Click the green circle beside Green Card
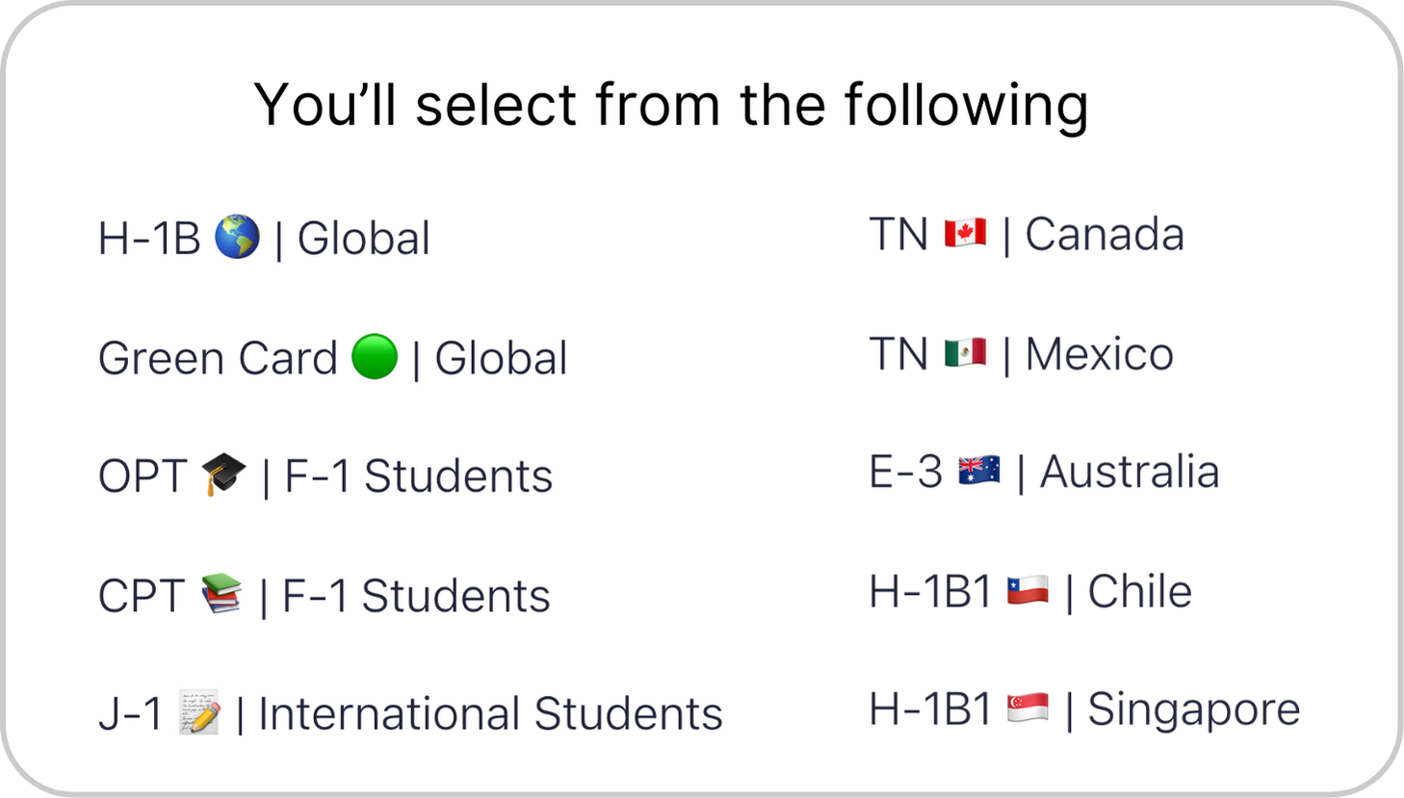This screenshot has height=798, width=1404. (375, 357)
